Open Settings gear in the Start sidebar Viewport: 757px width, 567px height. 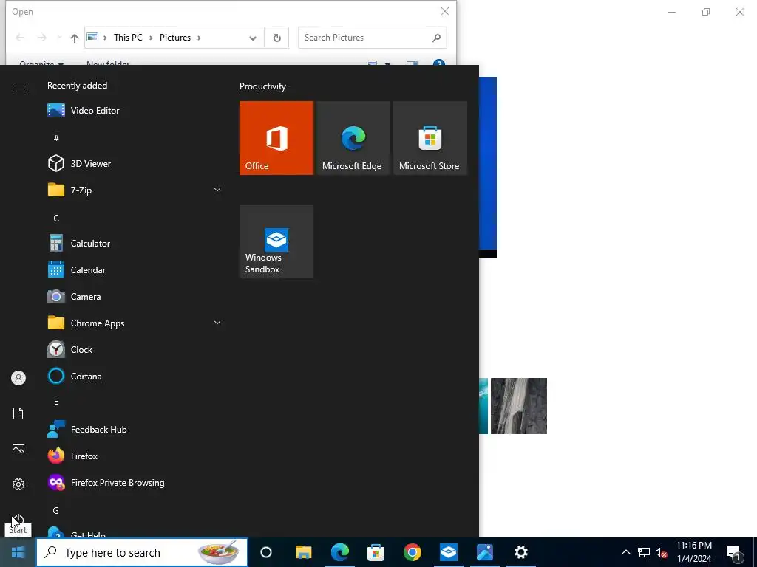pos(18,484)
